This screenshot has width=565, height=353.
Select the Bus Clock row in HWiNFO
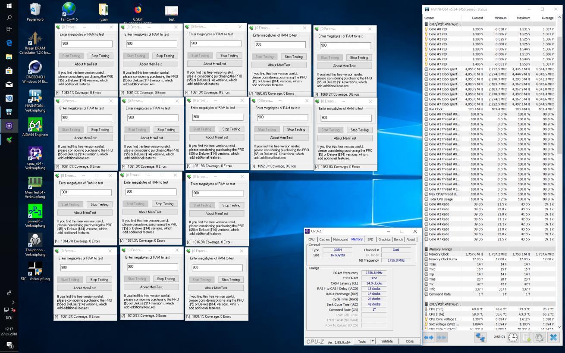pos(490,109)
